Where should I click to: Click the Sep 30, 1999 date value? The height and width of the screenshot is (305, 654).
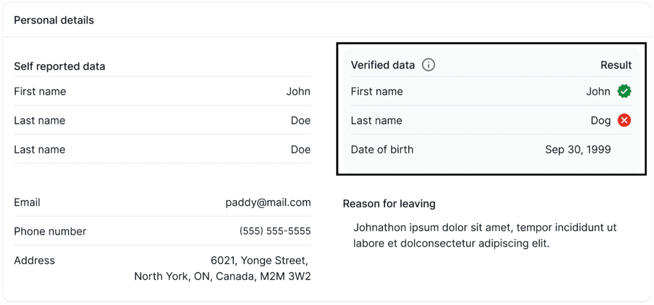(x=577, y=150)
